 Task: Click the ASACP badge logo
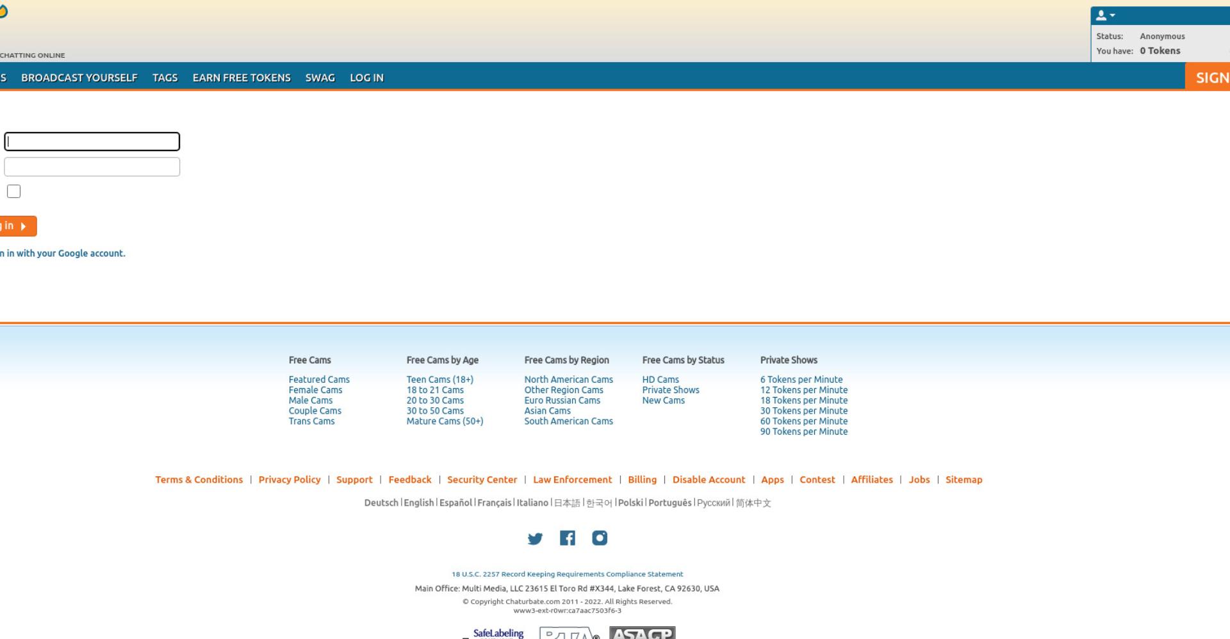(642, 633)
